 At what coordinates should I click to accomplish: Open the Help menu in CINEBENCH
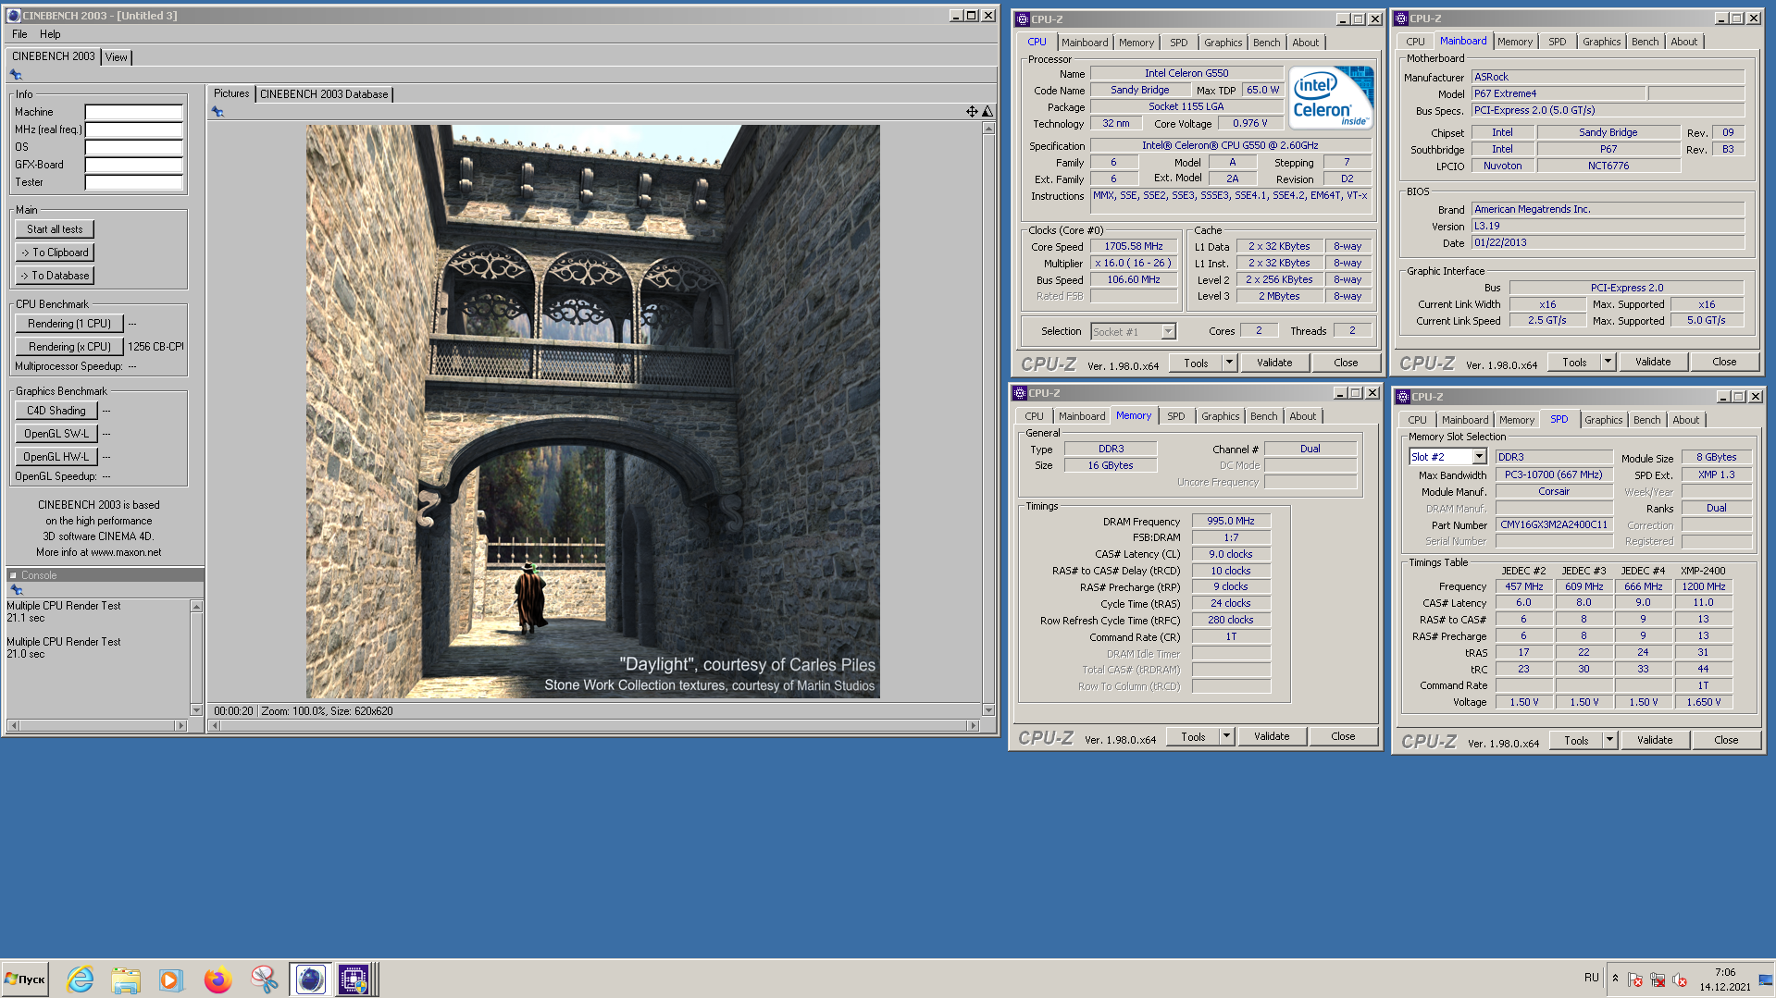[50, 34]
